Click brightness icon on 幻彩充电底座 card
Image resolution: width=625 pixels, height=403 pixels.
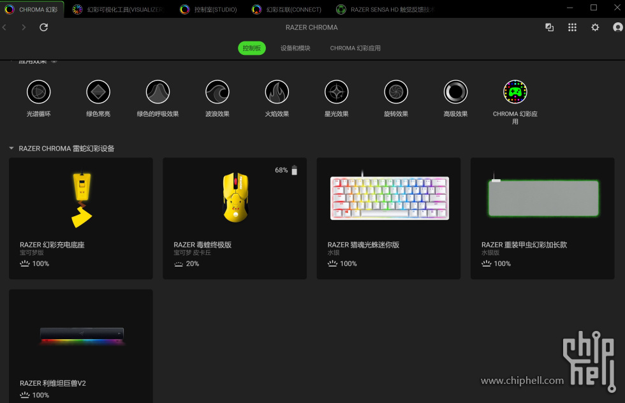(25, 263)
